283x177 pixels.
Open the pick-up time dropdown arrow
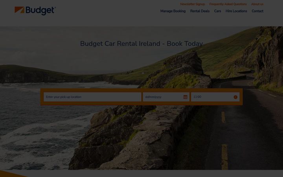235,97
